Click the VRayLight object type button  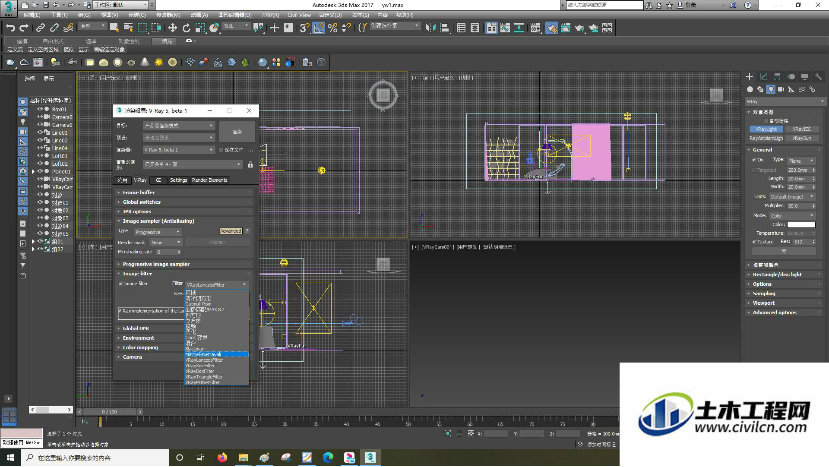(x=766, y=129)
